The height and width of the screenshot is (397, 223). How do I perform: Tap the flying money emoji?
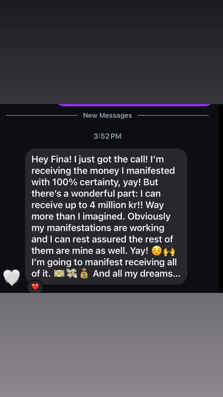pos(71,273)
